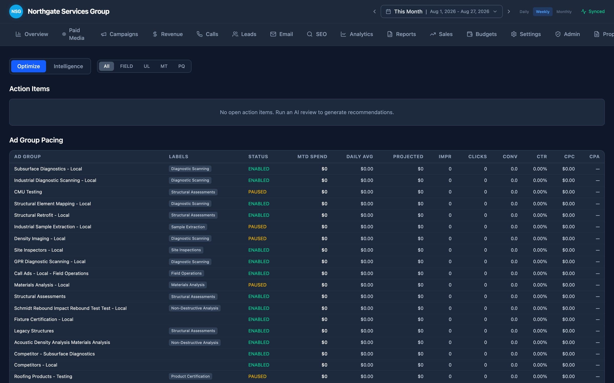The image size is (614, 383).
Task: Click the Calls phone icon
Action: coord(200,34)
